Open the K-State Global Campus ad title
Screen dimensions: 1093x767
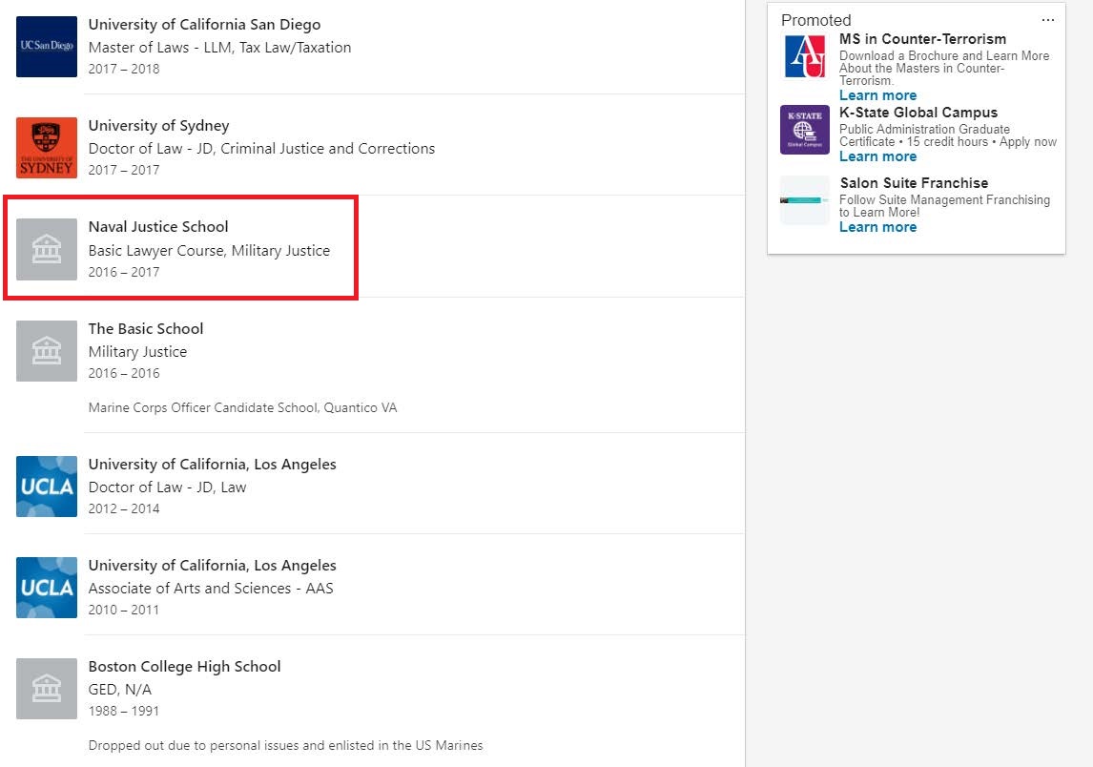point(918,113)
